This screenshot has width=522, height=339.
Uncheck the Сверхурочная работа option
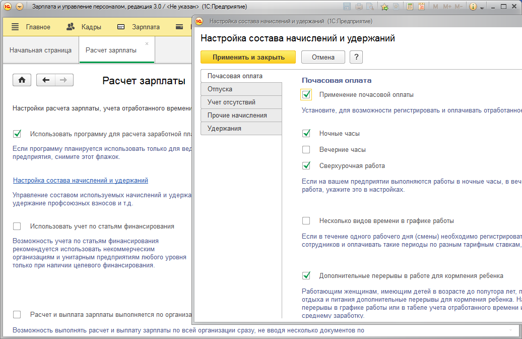click(x=306, y=166)
